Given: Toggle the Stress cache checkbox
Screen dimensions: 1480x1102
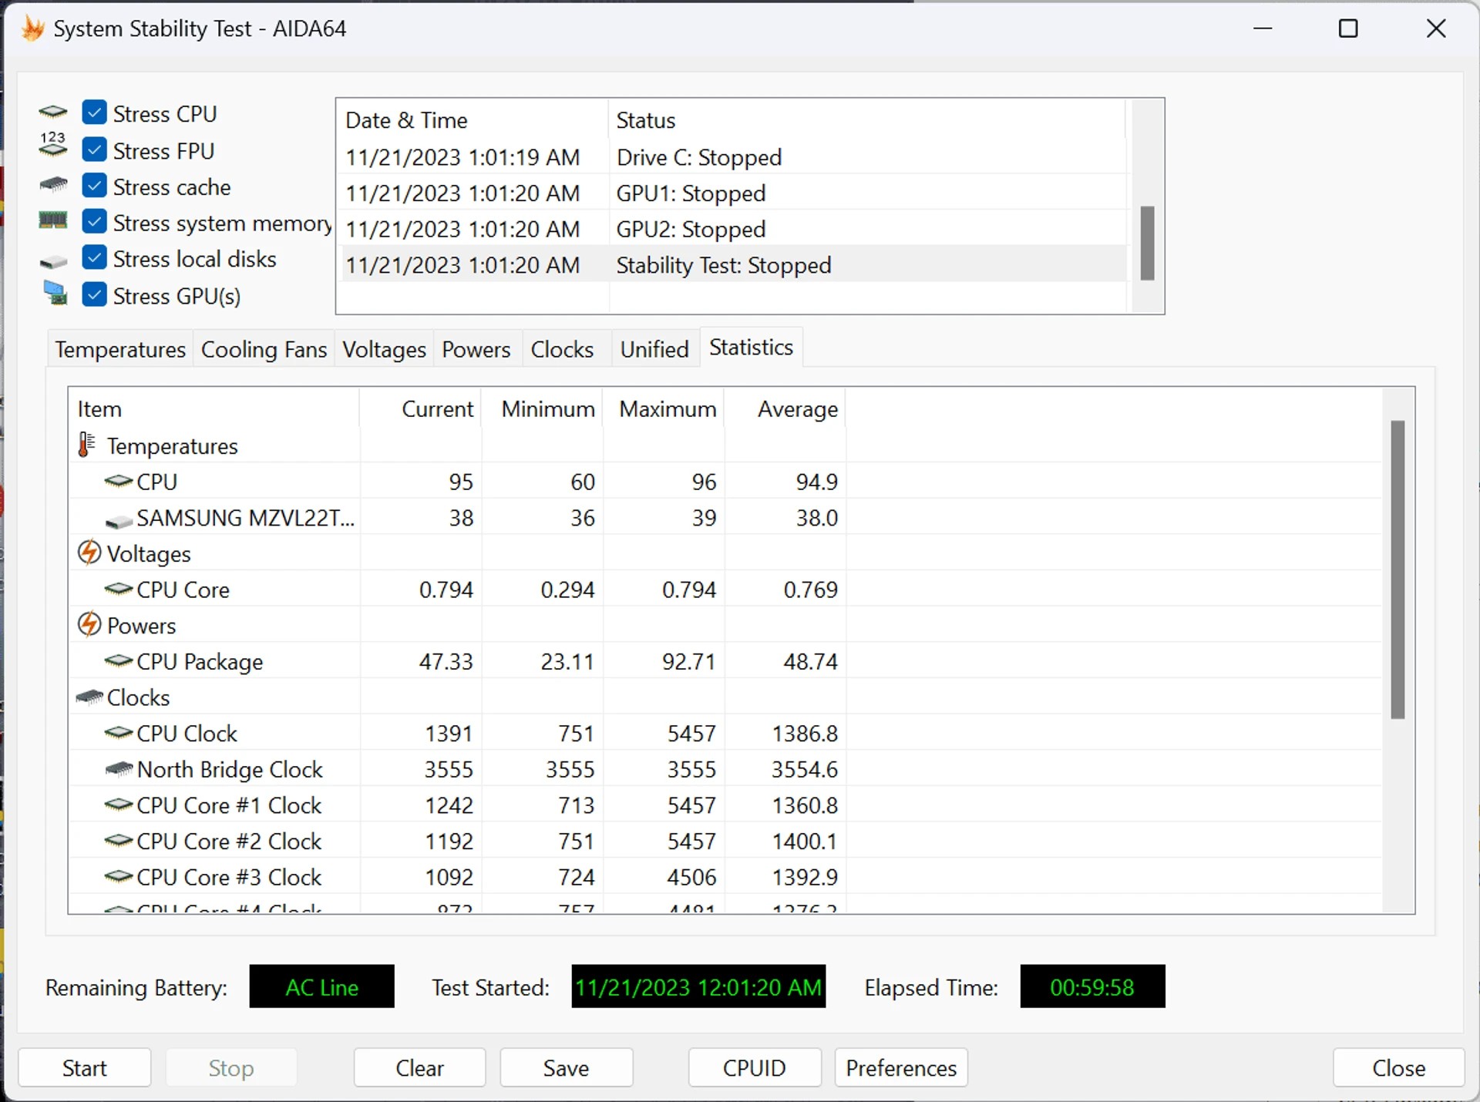Looking at the screenshot, I should coord(95,186).
